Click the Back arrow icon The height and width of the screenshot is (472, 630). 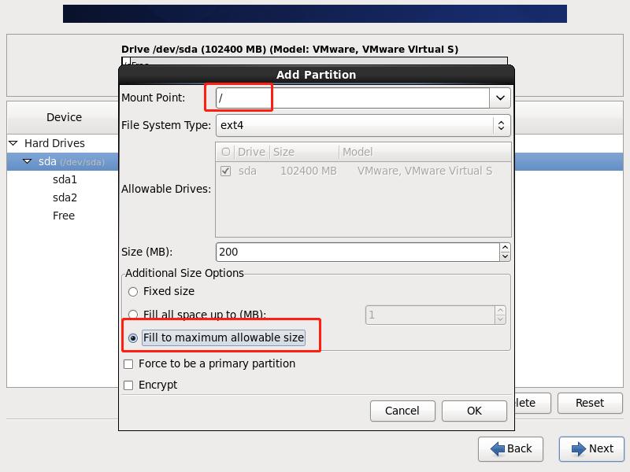pos(498,448)
